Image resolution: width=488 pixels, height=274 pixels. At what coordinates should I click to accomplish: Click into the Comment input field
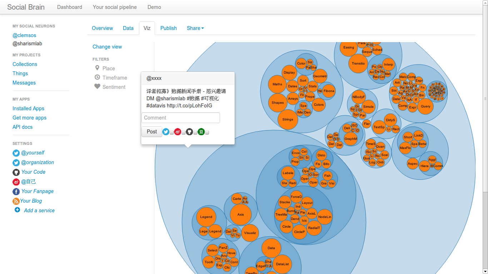pyautogui.click(x=181, y=118)
